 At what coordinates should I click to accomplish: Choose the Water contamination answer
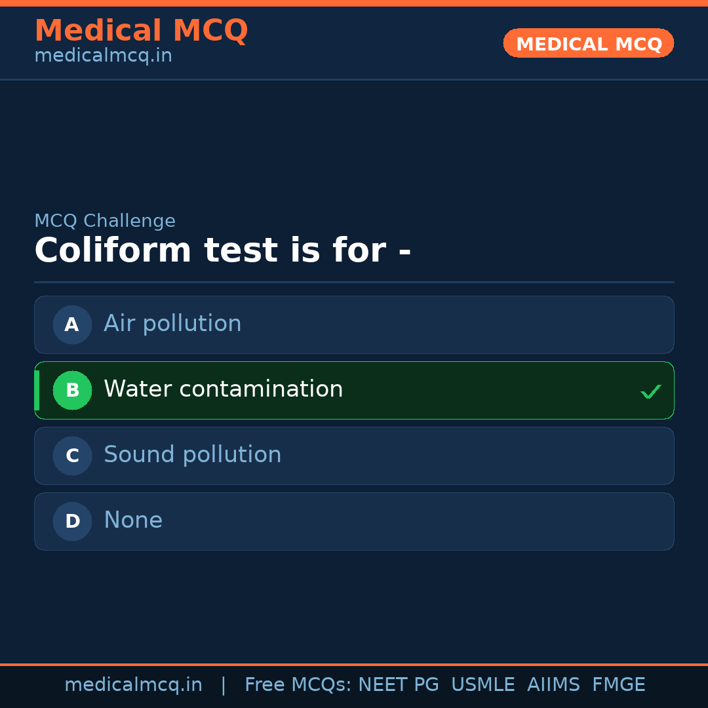(223, 389)
